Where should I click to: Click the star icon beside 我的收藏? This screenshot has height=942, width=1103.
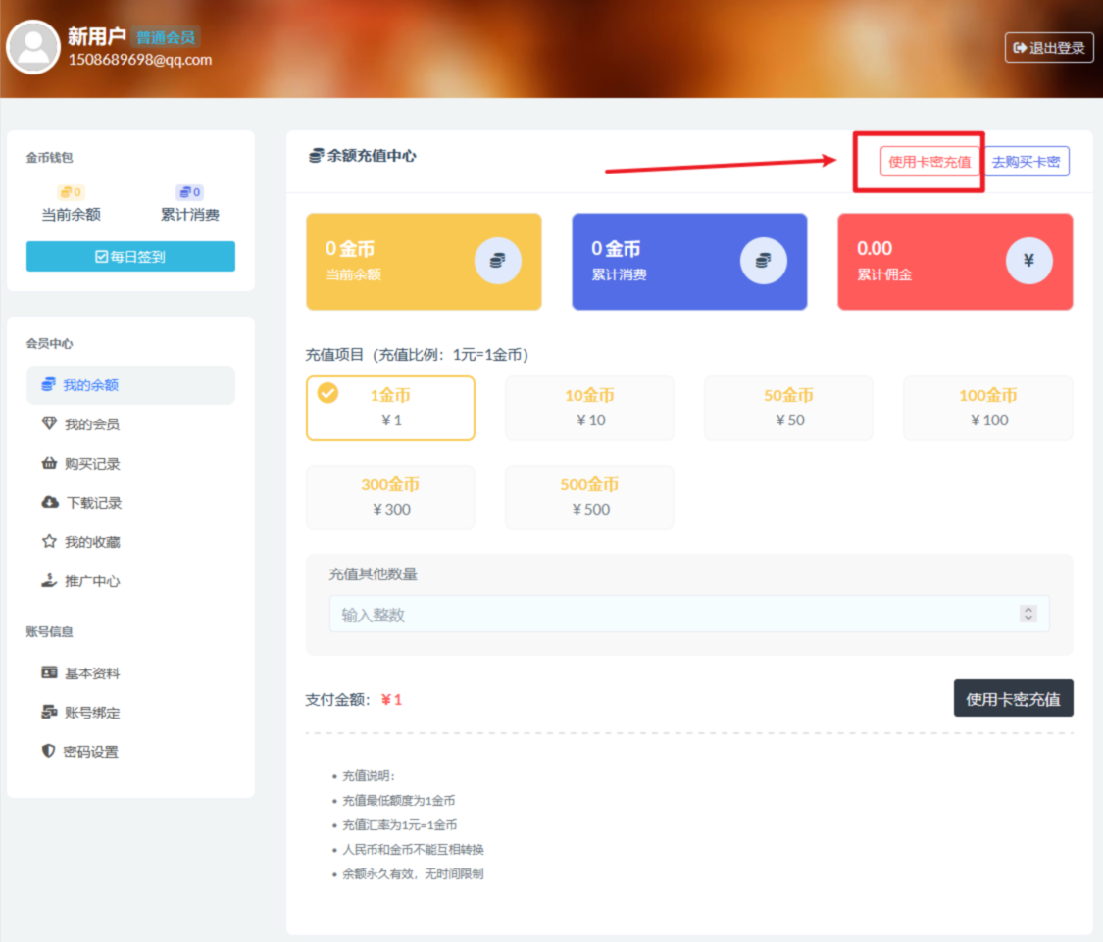(x=49, y=542)
